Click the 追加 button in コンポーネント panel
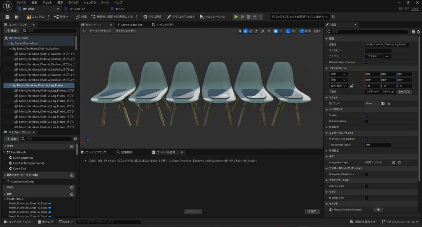Screen dimensions: 422x227 click(x=12, y=31)
